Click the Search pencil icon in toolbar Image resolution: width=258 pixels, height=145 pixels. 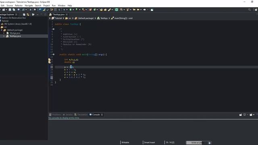(109, 10)
